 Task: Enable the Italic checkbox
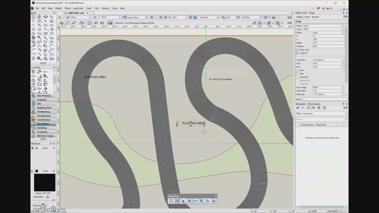(x=297, y=74)
